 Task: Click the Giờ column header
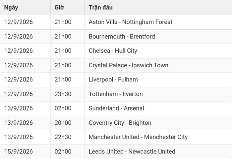tap(59, 7)
